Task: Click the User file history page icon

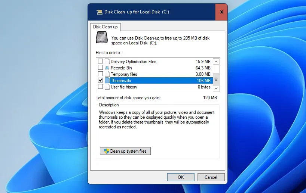Action: (x=107, y=87)
